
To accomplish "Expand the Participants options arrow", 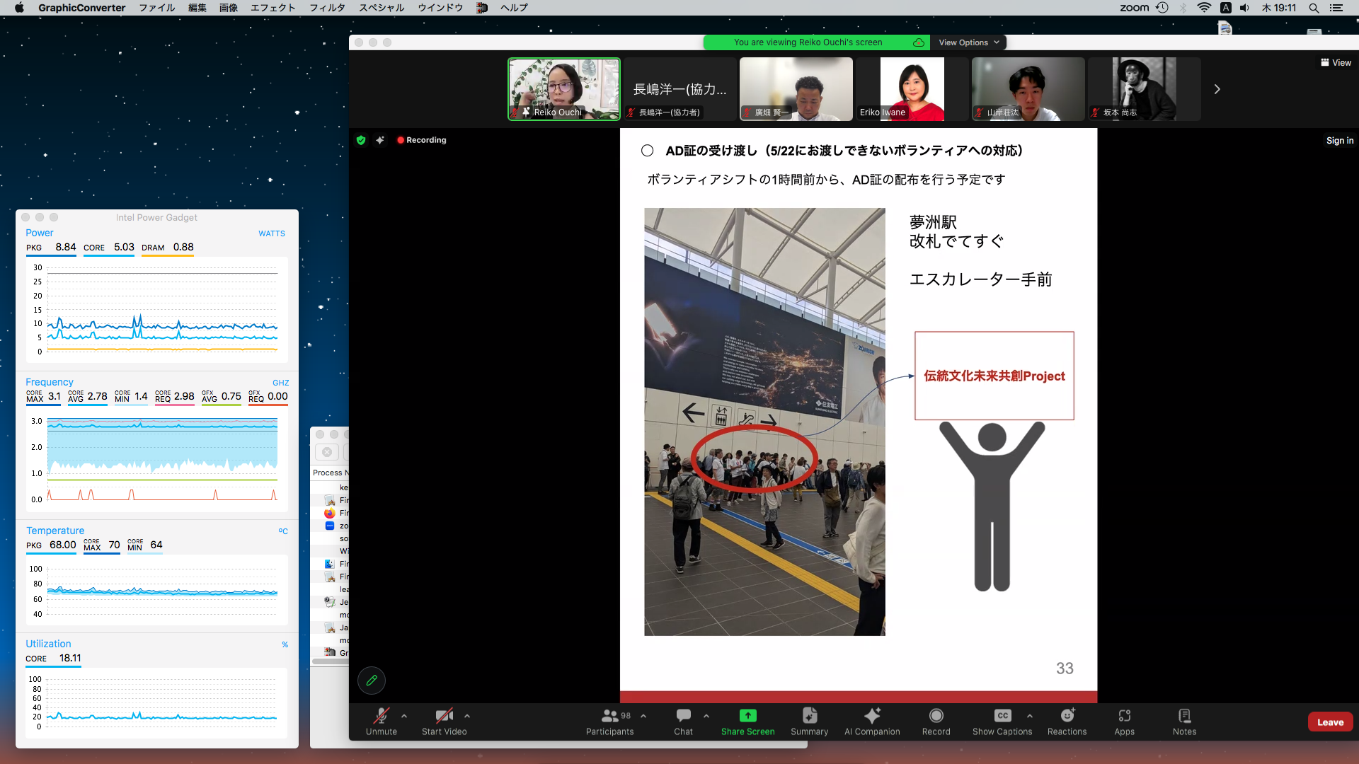I will pyautogui.click(x=643, y=716).
